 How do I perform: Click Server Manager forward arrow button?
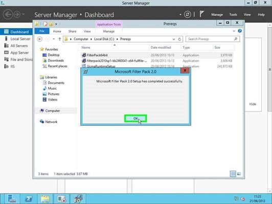pyautogui.click(x=17, y=14)
